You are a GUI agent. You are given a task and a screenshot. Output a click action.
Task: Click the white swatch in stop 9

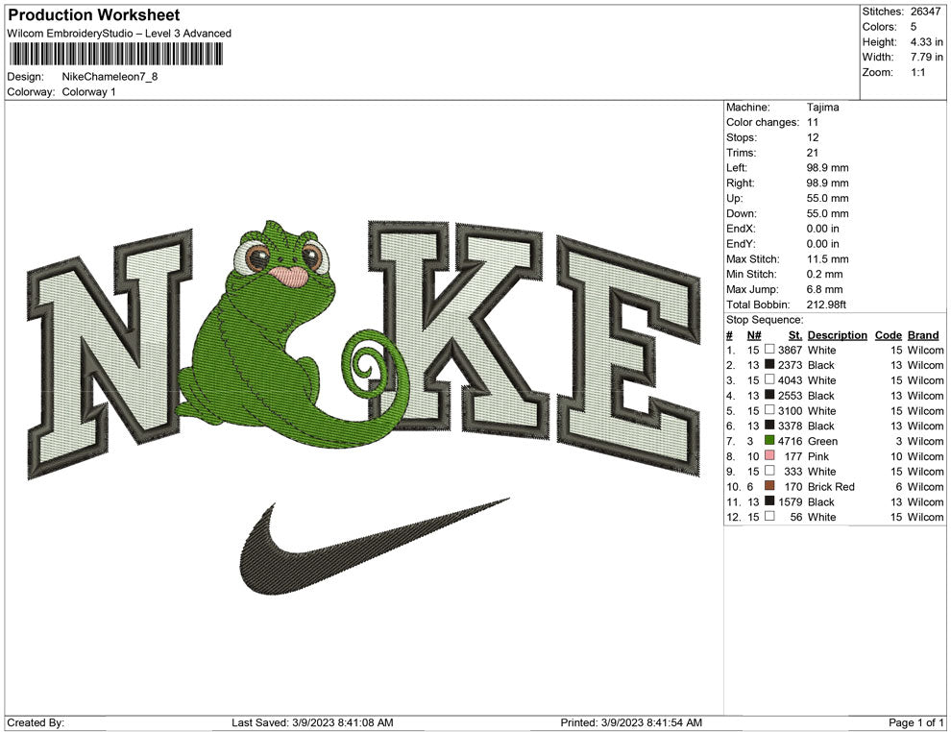(769, 471)
